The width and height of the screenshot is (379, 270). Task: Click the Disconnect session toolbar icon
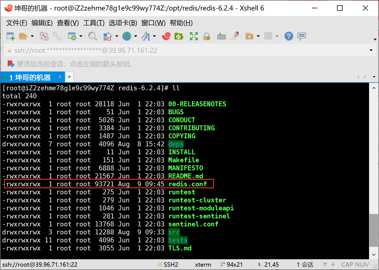pyautogui.click(x=44, y=36)
